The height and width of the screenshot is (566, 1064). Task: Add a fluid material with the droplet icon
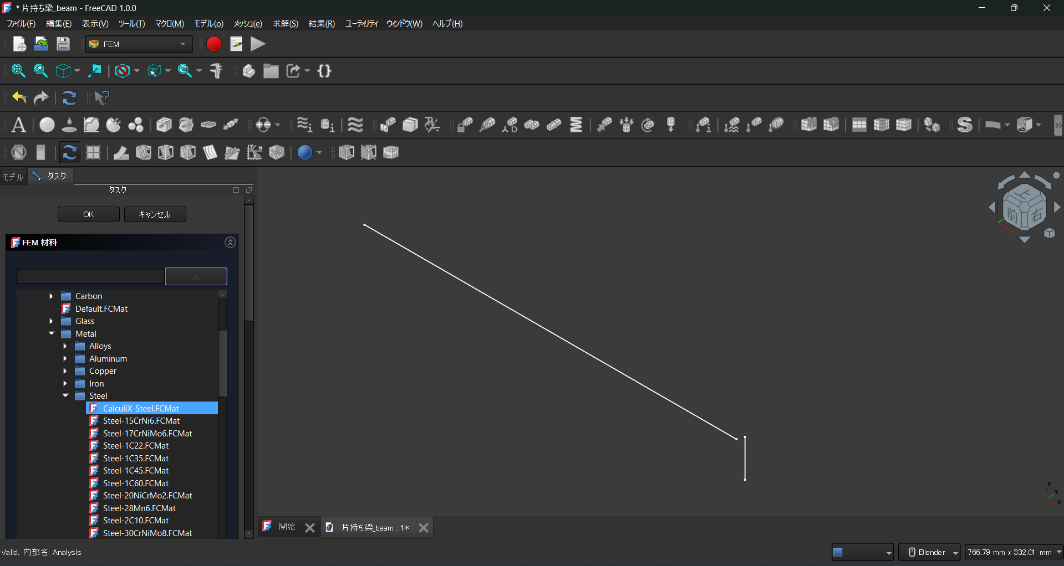pyautogui.click(x=69, y=125)
